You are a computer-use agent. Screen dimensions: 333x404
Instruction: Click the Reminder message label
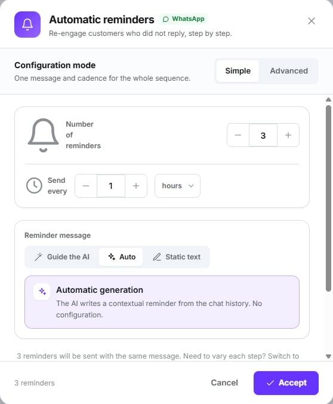coord(57,235)
